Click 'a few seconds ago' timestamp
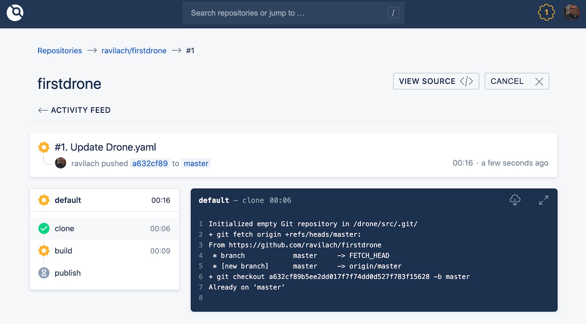 (515, 163)
